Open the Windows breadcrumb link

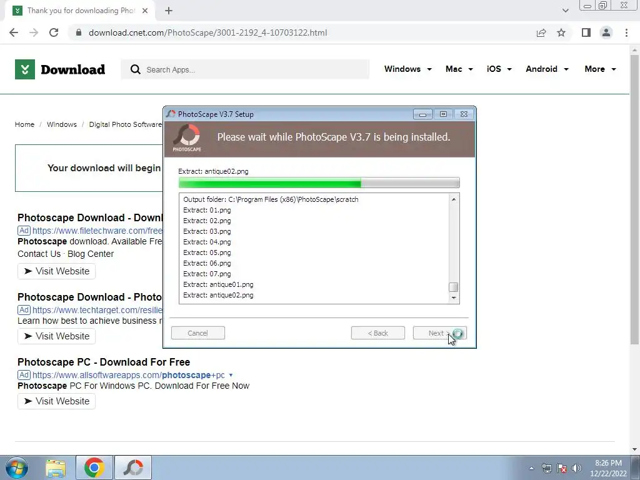pos(62,124)
